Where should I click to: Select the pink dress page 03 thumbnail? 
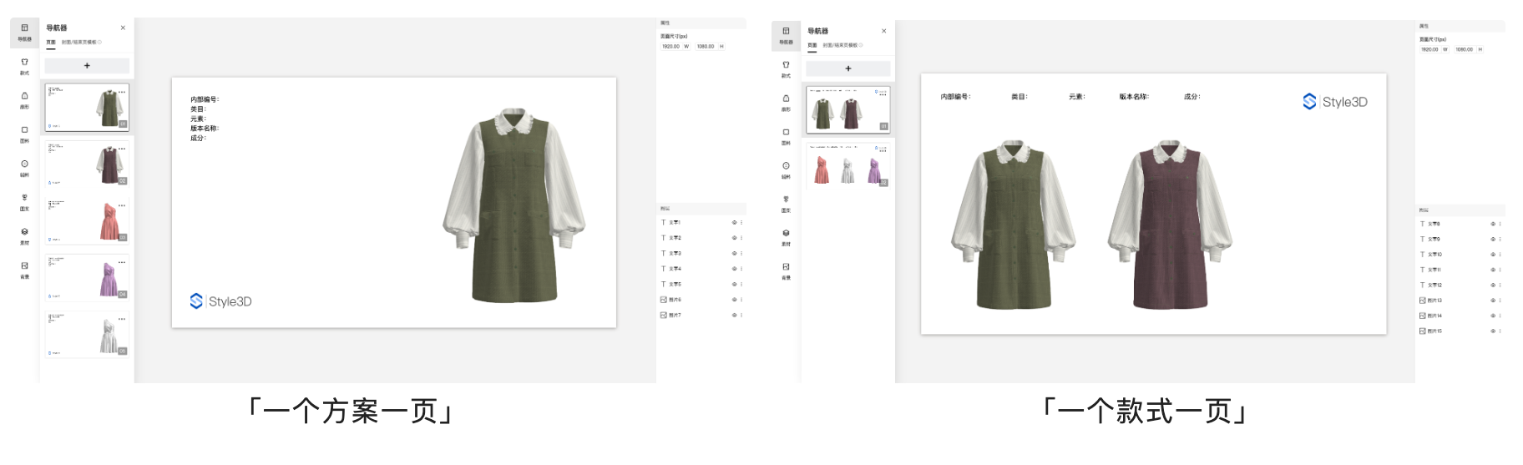[x=87, y=221]
